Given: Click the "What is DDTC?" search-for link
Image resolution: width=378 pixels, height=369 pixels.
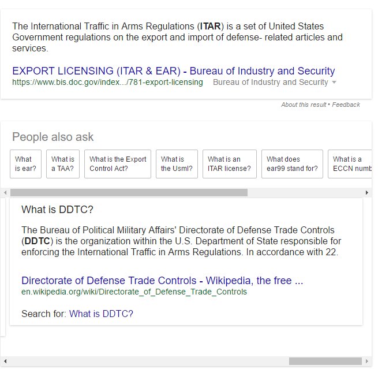Looking at the screenshot, I should pos(101,314).
